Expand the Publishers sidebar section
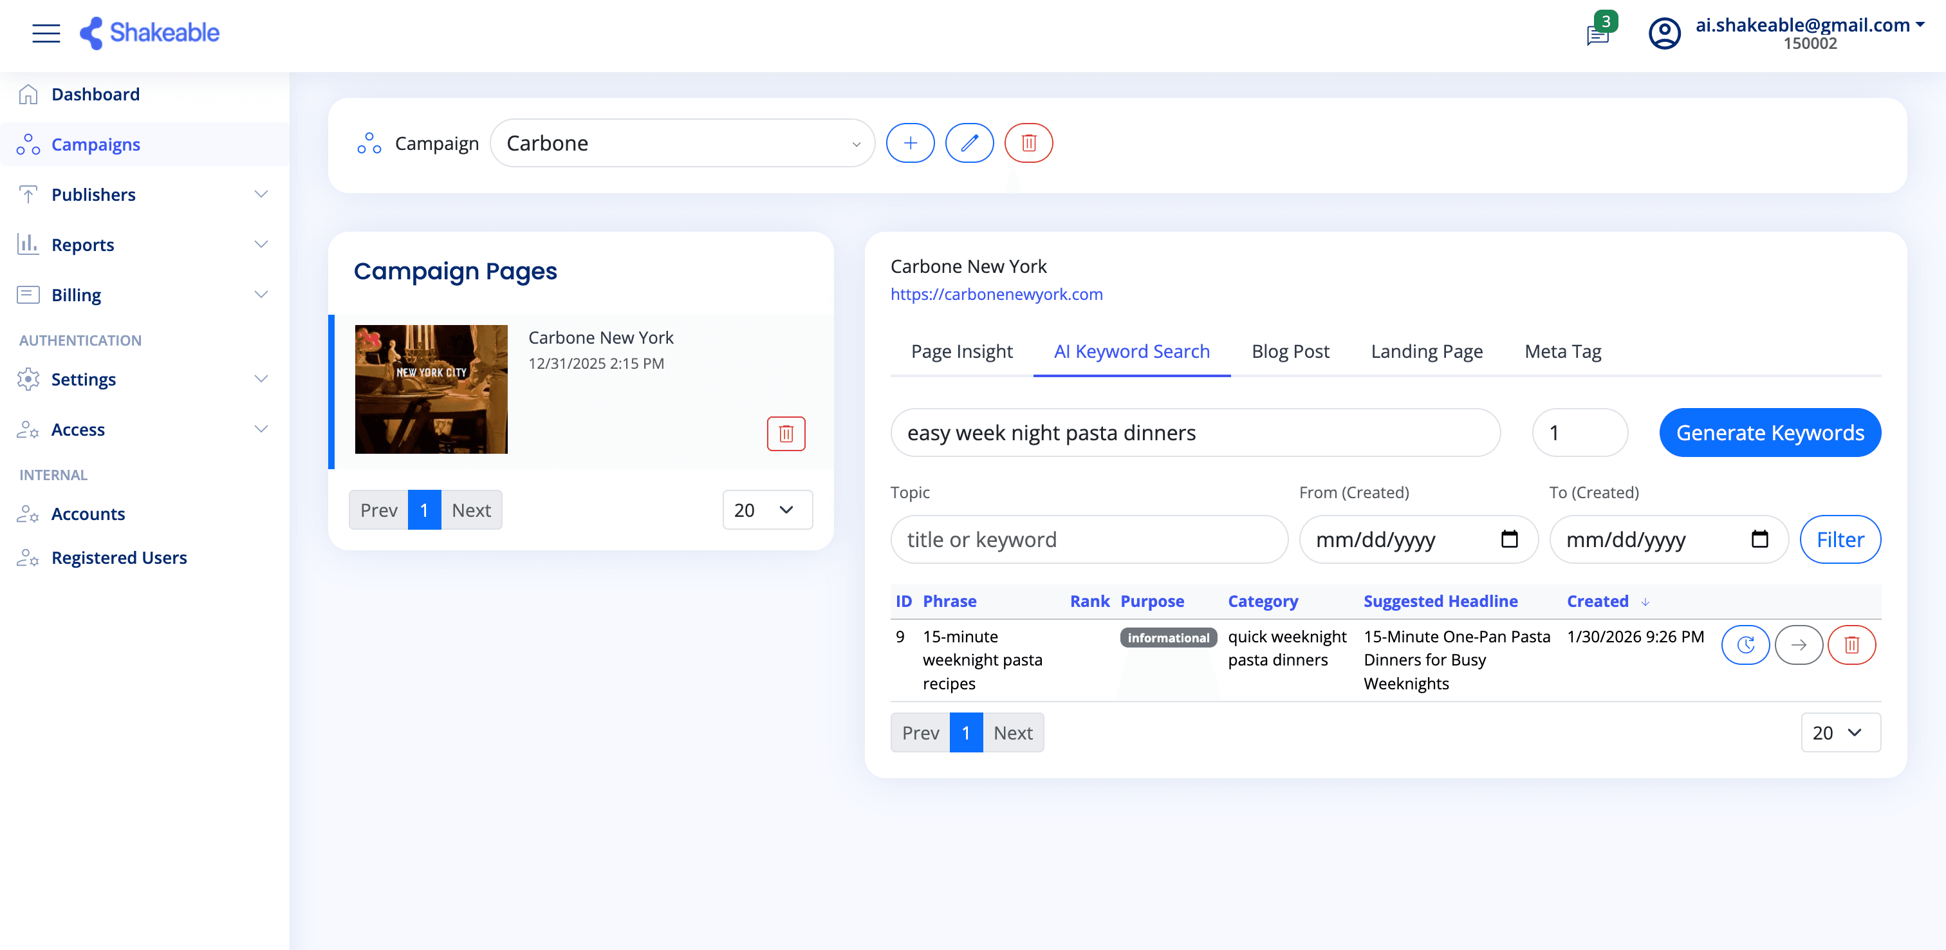The height and width of the screenshot is (950, 1946). point(261,194)
